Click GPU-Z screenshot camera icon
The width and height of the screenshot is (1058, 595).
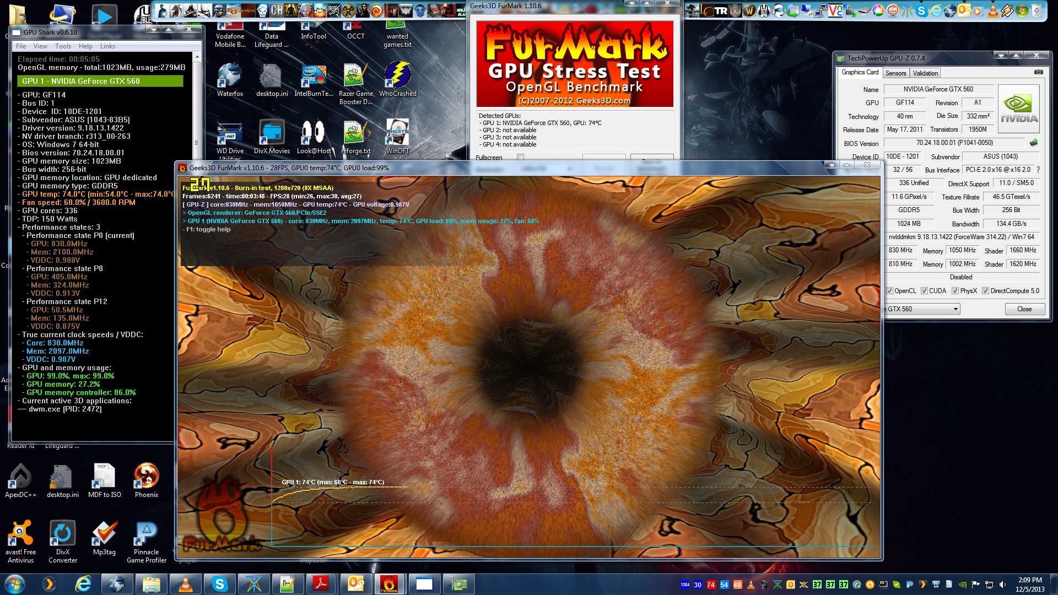point(1038,72)
